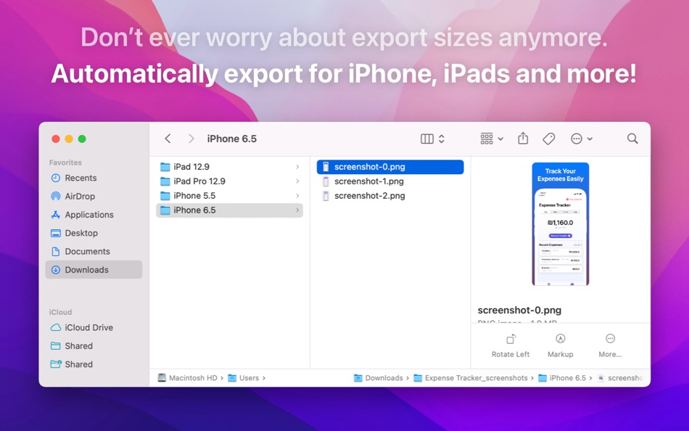This screenshot has width=689, height=431.
Task: Expand the iPad Pro 12.9 folder chevron
Action: click(x=297, y=181)
